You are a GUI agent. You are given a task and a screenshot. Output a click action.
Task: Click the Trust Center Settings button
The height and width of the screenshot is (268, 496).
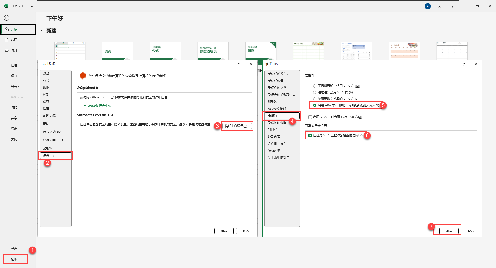237,126
